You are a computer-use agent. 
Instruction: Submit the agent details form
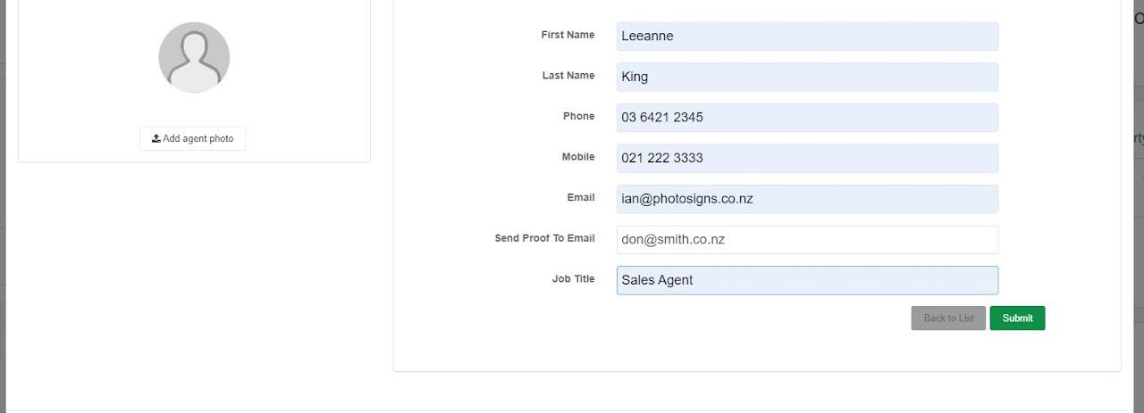pos(1017,318)
